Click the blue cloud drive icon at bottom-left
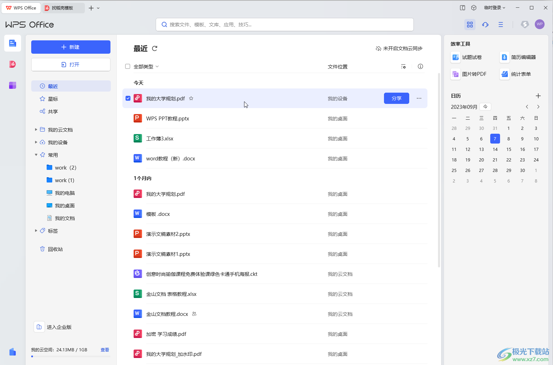The height and width of the screenshot is (365, 553). pos(13,352)
